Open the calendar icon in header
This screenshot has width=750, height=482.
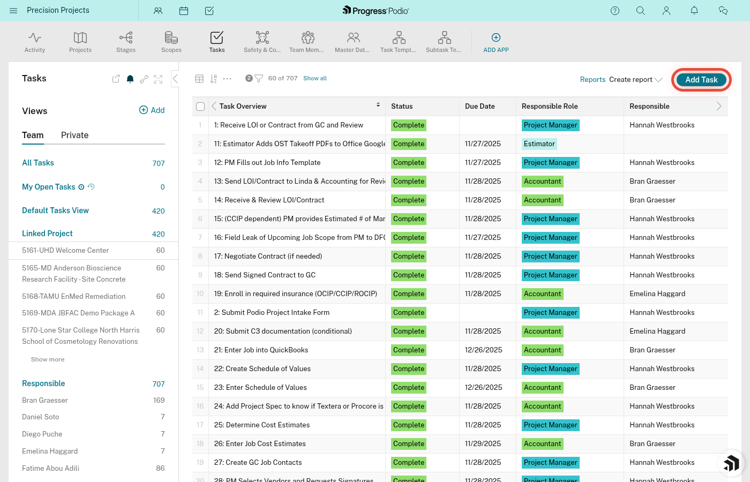[x=184, y=11]
